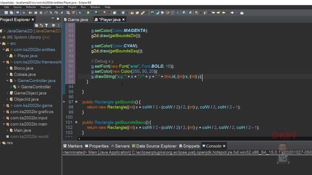Toggle Link with Editor in Project Explorer

point(41,25)
